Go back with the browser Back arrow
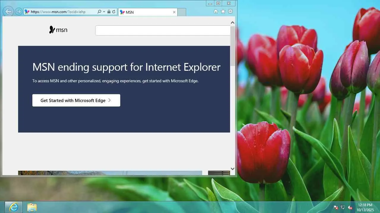The image size is (380, 213). pyautogui.click(x=8, y=12)
